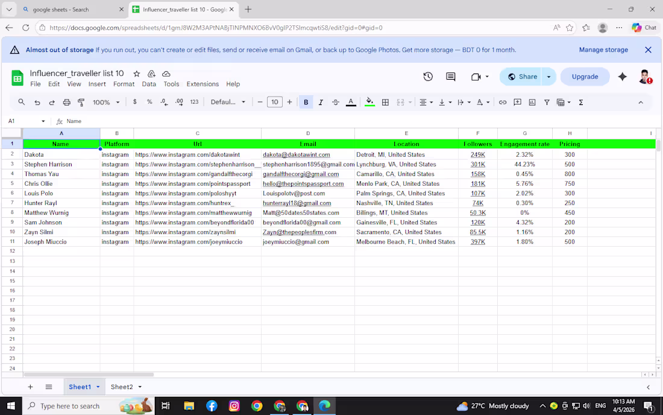Viewport: 663px width, 415px height.
Task: Undo the last action
Action: 37,103
